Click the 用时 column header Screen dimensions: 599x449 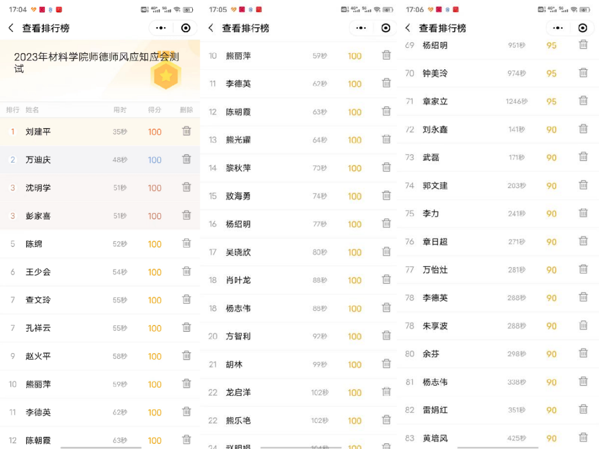(x=120, y=110)
